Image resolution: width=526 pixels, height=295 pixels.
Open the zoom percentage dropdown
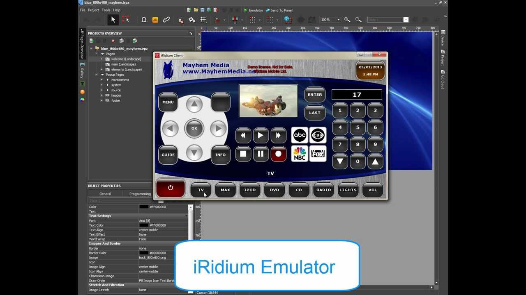pyautogui.click(x=339, y=20)
